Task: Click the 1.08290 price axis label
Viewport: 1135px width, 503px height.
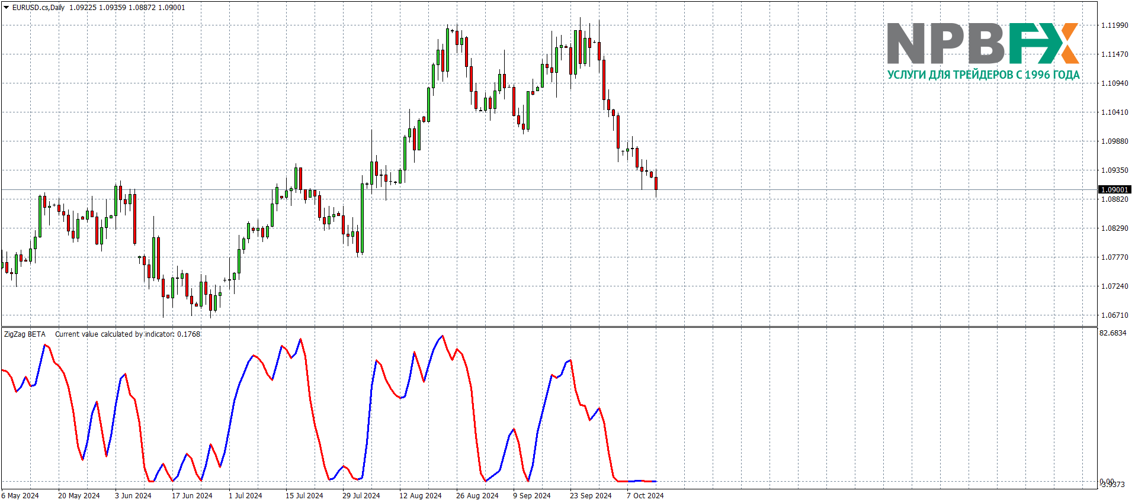Action: 1114,228
